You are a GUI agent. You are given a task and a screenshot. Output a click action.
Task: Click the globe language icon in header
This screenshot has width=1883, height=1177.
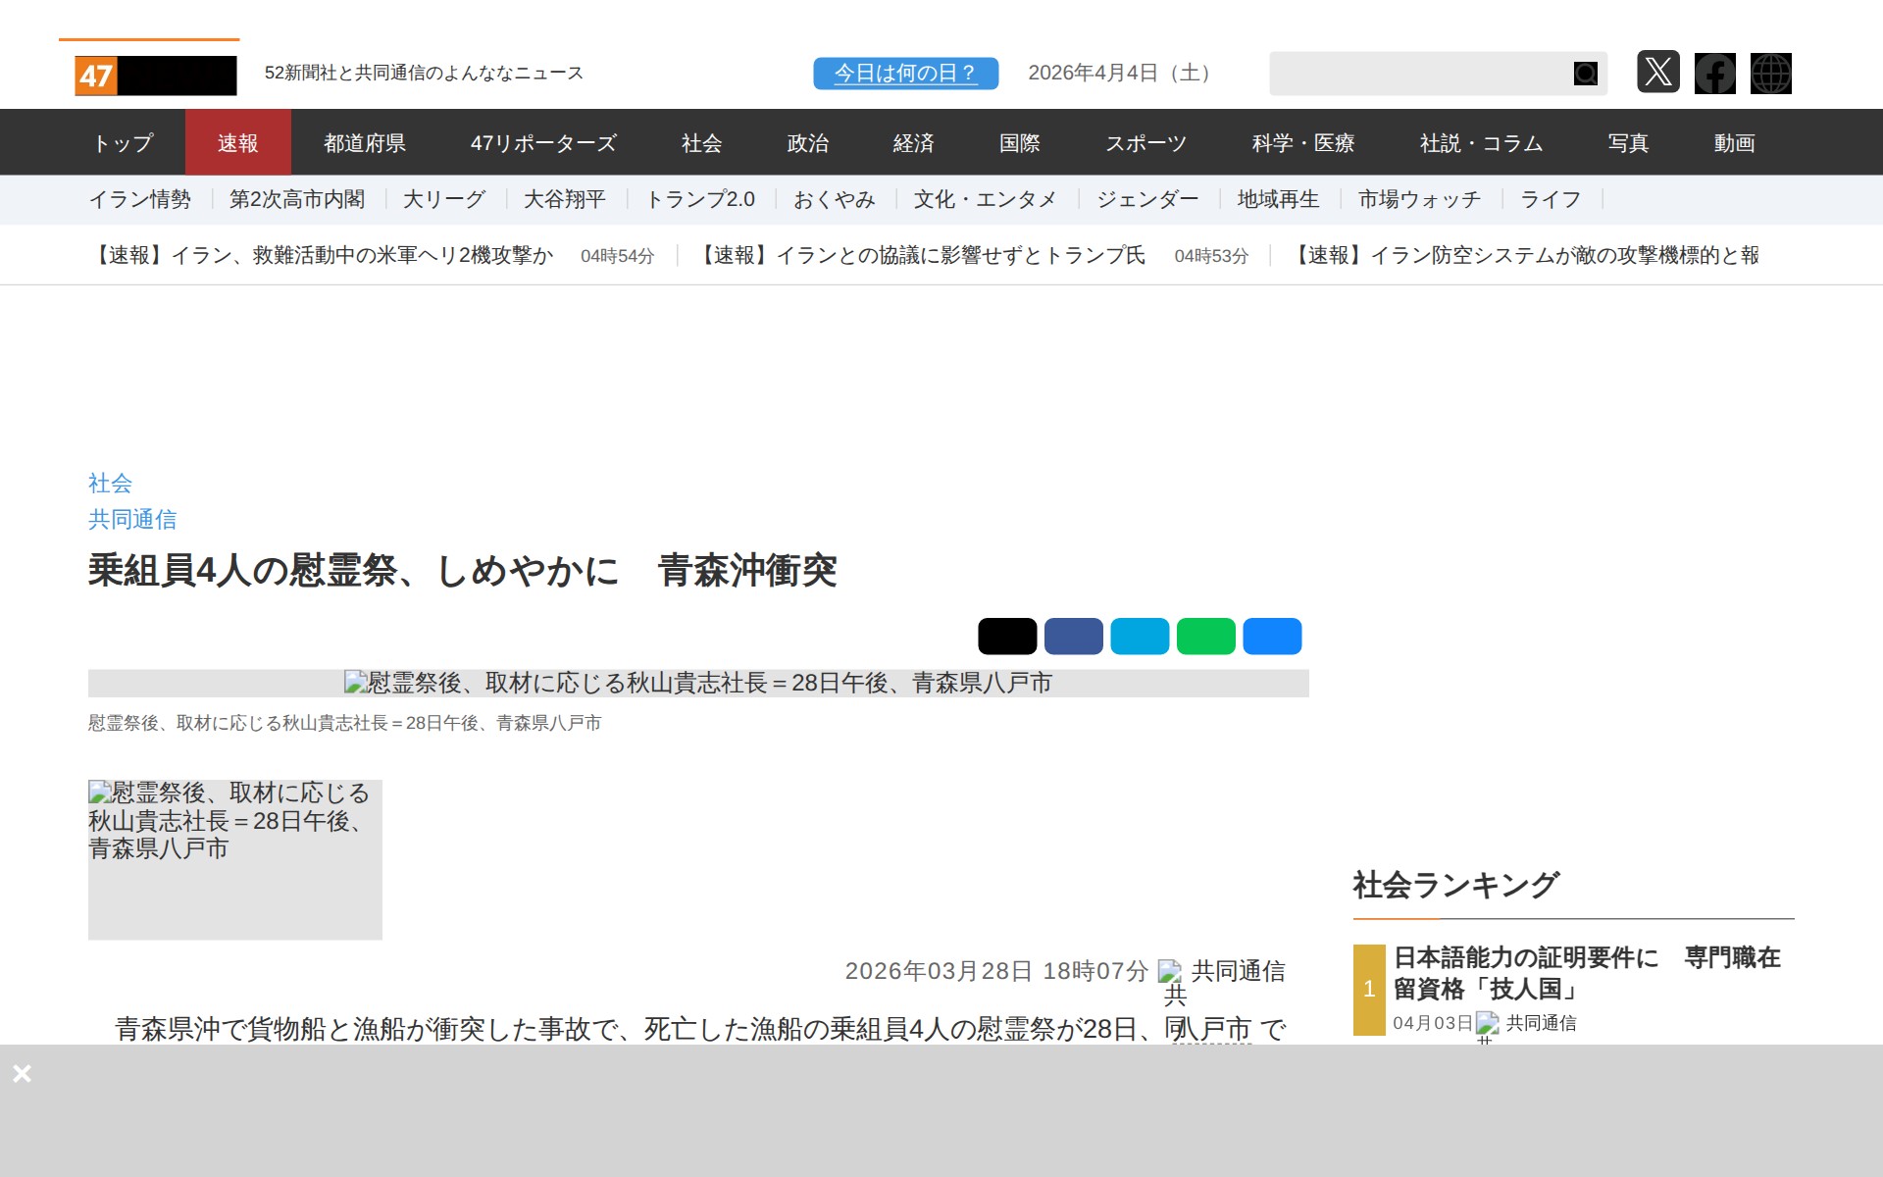(x=1771, y=73)
